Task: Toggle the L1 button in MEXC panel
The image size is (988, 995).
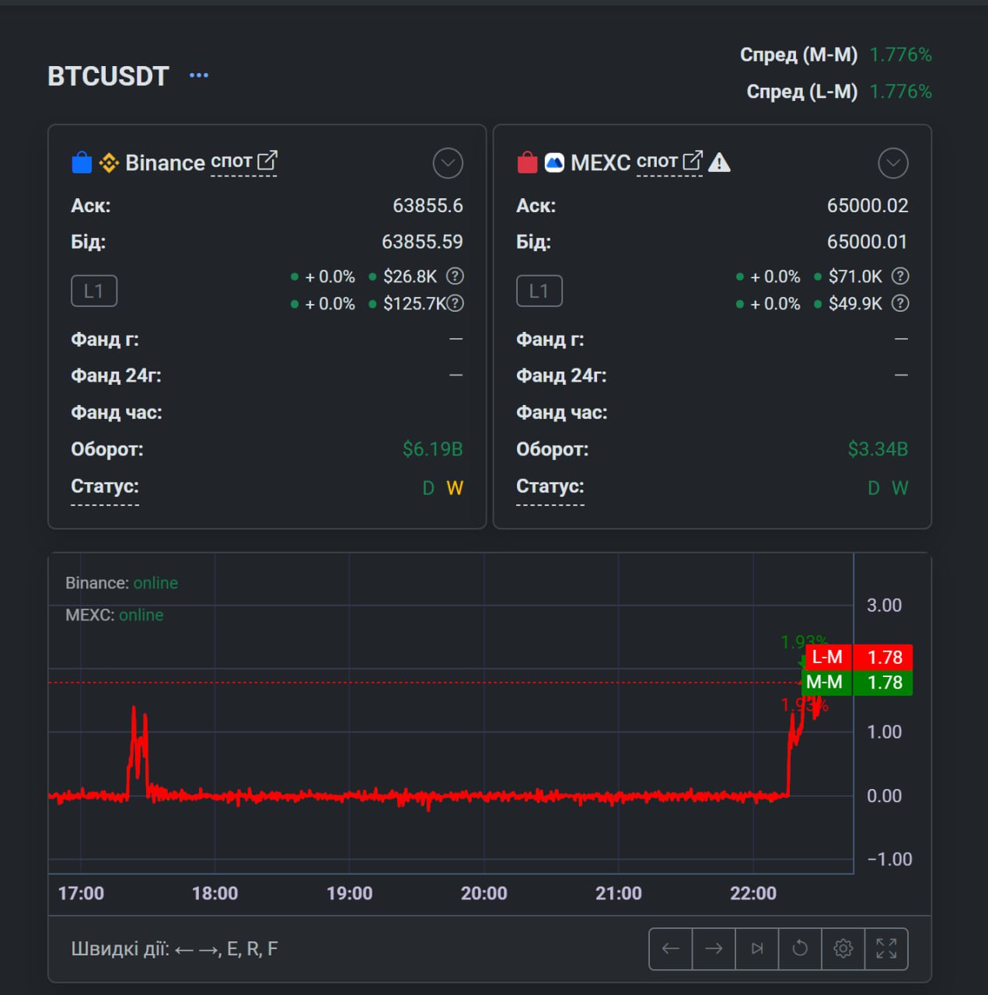Action: [539, 291]
